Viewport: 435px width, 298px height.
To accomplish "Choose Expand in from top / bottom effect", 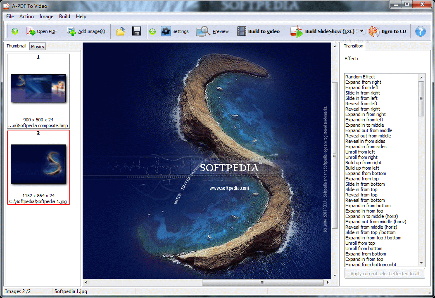I will click(x=373, y=238).
